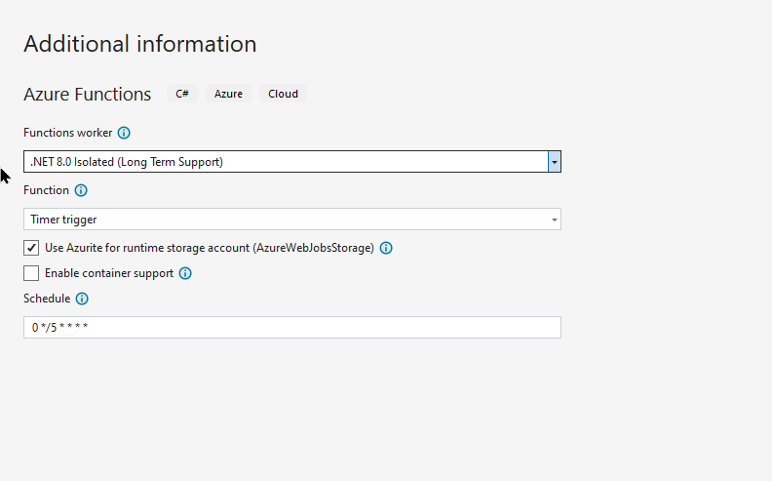
Task: Select the .NET 8.0 Isolated combo box
Action: 292,162
